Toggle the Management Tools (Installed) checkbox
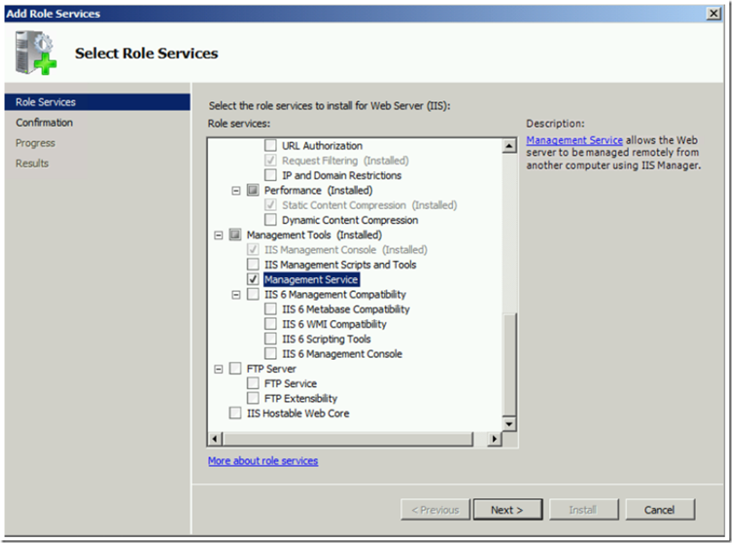 235,235
